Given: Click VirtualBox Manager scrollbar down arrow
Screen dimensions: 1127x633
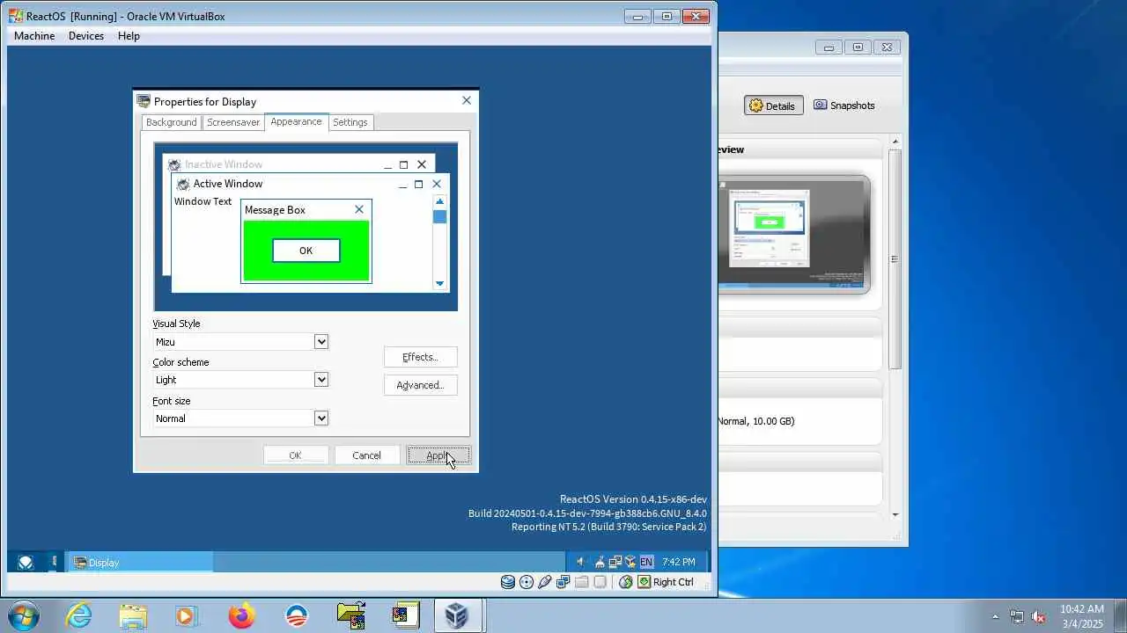Looking at the screenshot, I should 895,515.
